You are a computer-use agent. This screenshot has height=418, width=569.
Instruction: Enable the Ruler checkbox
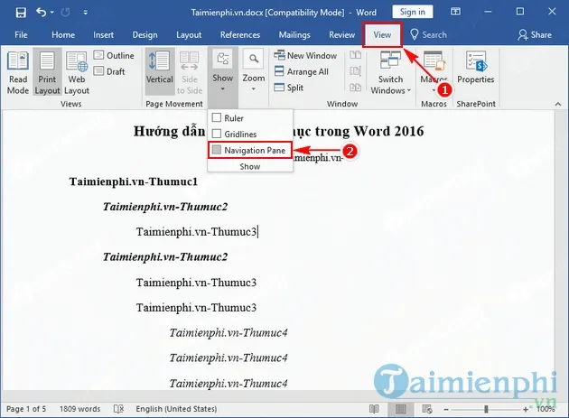coord(216,118)
